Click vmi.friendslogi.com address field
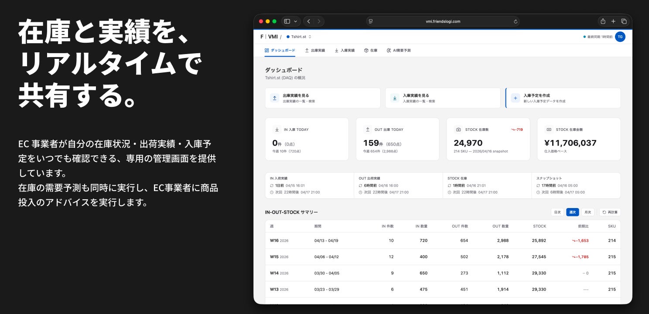This screenshot has height=314, width=649. [x=443, y=21]
